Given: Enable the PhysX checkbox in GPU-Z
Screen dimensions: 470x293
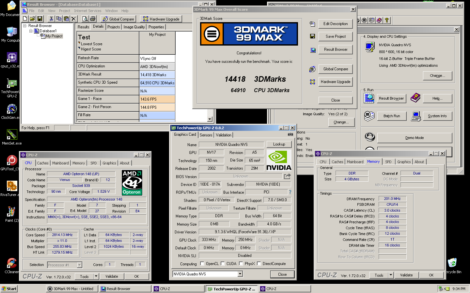Looking at the screenshot, I should pos(241,264).
